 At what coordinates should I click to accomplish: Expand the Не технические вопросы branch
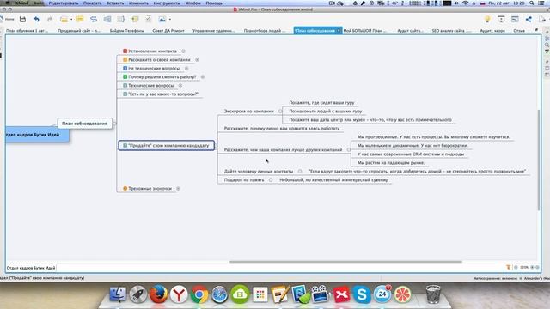click(186, 69)
